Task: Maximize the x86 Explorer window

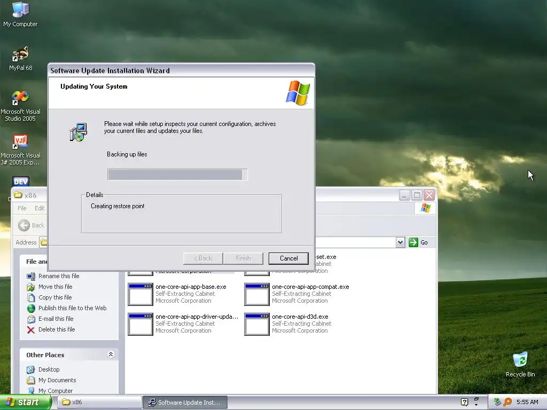Action: tap(417, 195)
